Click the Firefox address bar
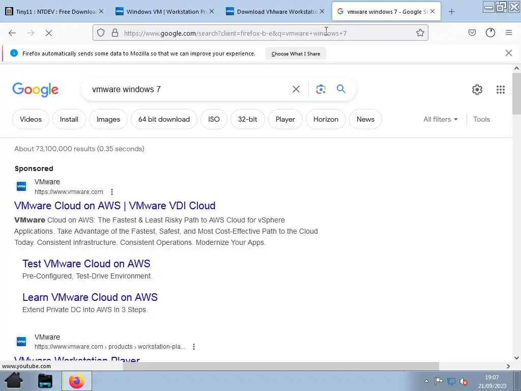This screenshot has height=391, width=521. [260, 33]
